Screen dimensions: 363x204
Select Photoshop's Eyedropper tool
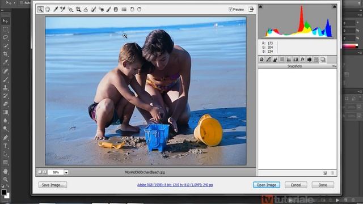click(x=6, y=62)
